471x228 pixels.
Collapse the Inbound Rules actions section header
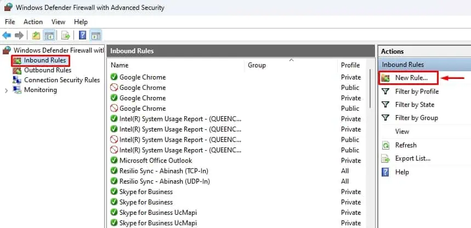point(424,65)
